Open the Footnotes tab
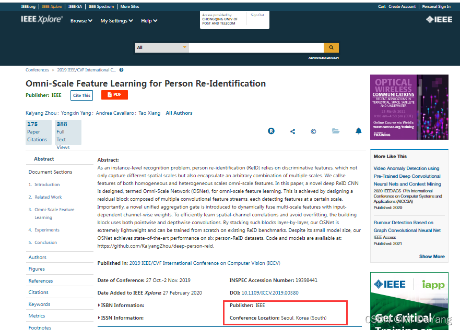Screen dimensions: 460x330 tap(40, 328)
